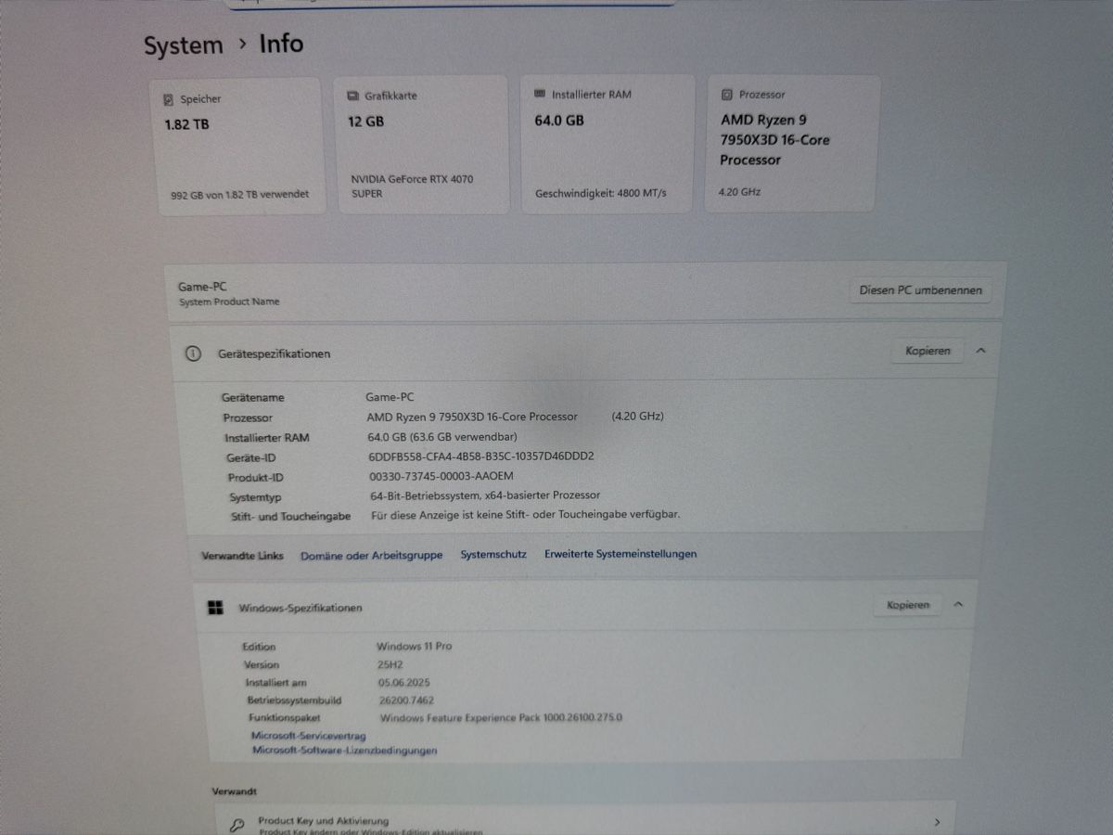Viewport: 1113px width, 835px height.
Task: Open Systemschutz link
Action: 493,554
